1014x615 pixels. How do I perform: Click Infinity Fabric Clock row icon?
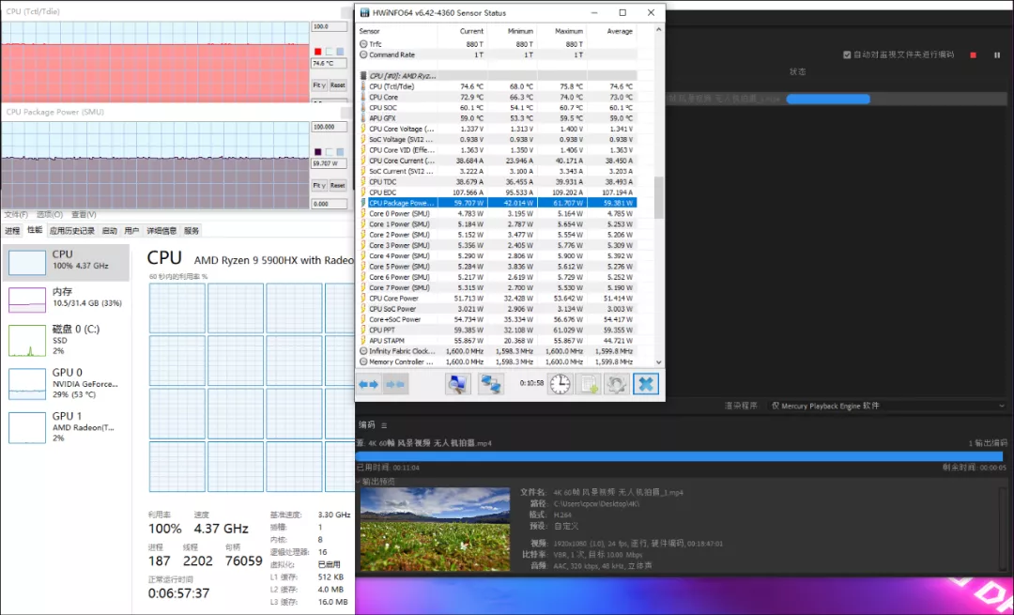click(x=363, y=351)
